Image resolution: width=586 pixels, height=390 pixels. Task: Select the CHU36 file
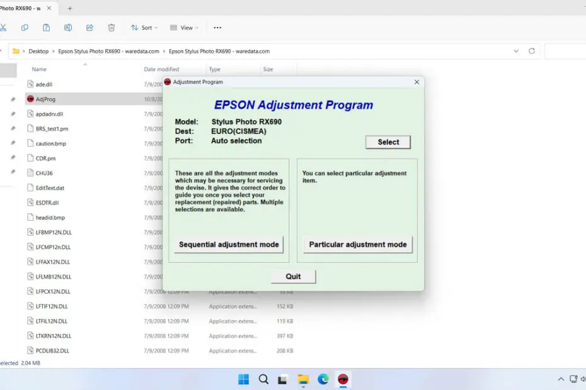tap(44, 173)
